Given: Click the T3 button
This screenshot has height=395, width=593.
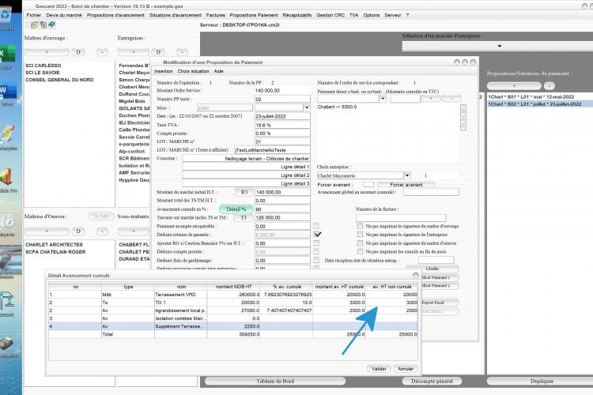Looking at the screenshot, I should tap(244, 218).
